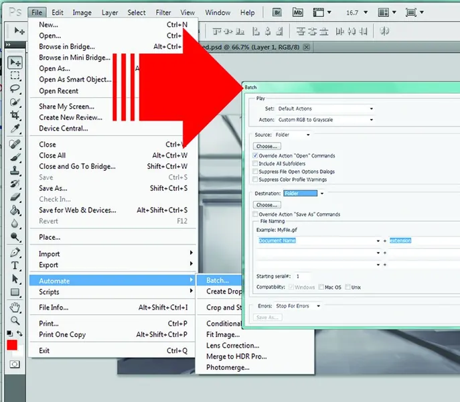Click the Starting serial# input field
Viewport: 460px width, 402px height.
coord(302,276)
